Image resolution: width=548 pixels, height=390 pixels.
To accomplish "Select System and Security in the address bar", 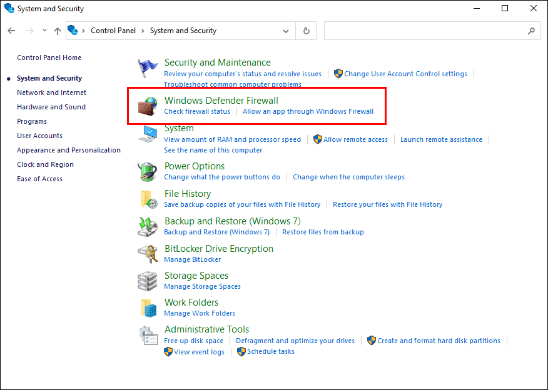I will (x=183, y=31).
